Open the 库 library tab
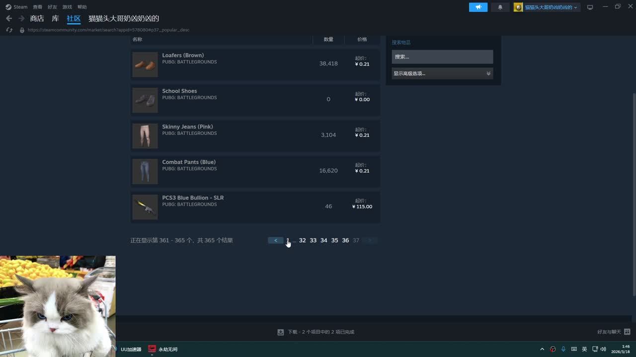Screen dimensions: 636x357 (55, 18)
